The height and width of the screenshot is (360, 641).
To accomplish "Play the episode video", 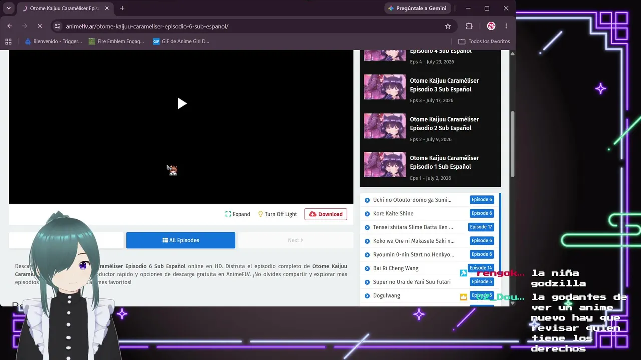I will pyautogui.click(x=182, y=104).
